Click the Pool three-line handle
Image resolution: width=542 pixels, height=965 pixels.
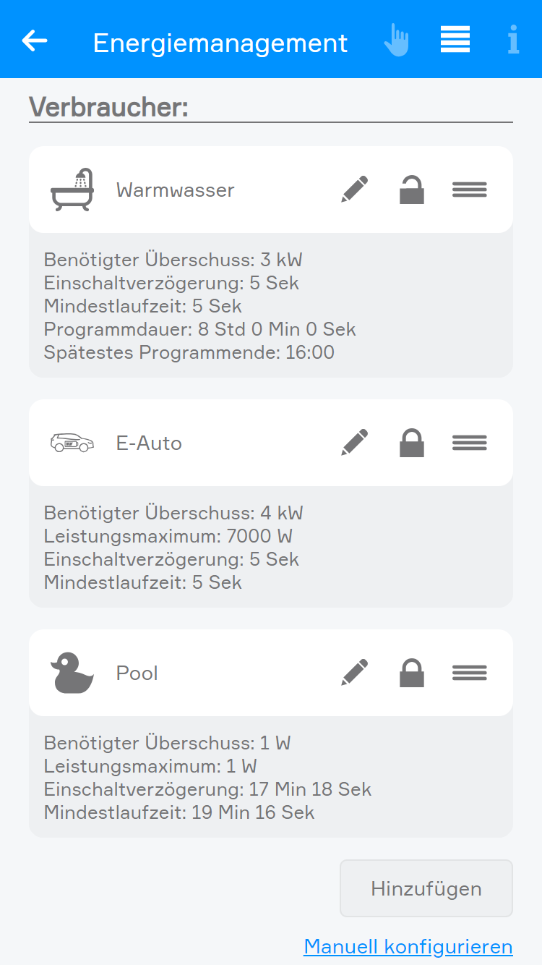(470, 673)
